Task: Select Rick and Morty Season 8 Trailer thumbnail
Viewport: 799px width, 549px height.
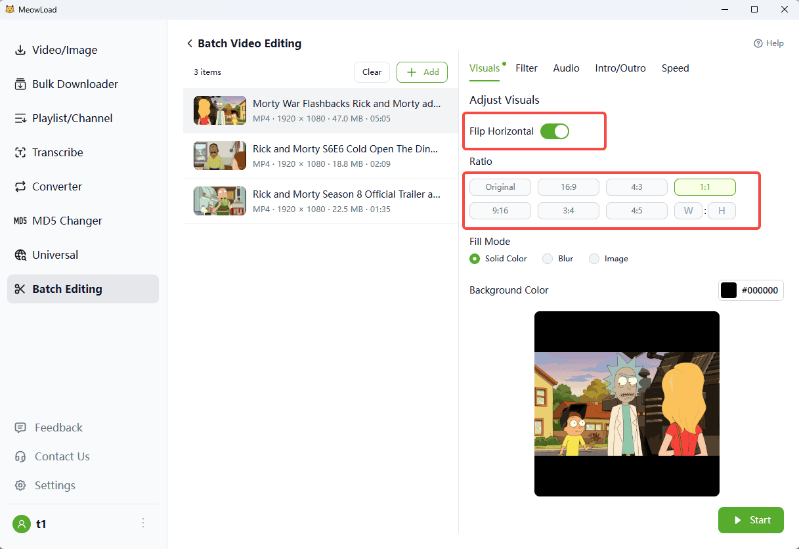Action: click(211, 201)
